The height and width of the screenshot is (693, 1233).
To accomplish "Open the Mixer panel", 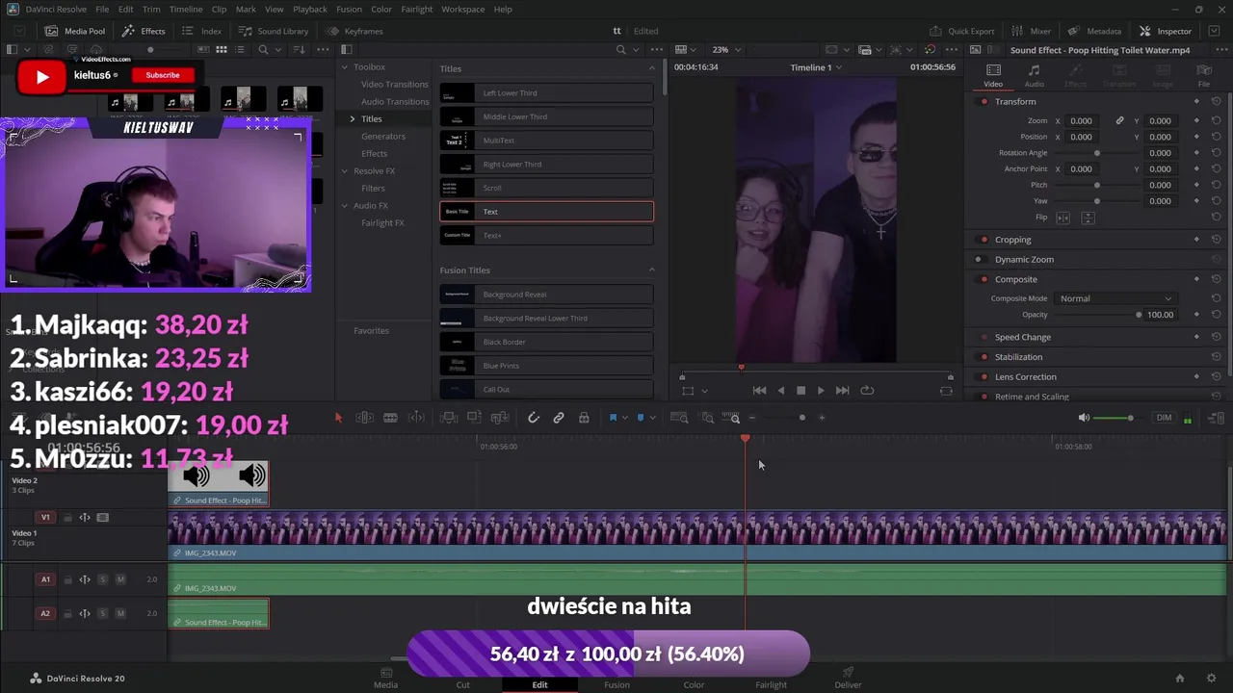I will click(x=1031, y=31).
